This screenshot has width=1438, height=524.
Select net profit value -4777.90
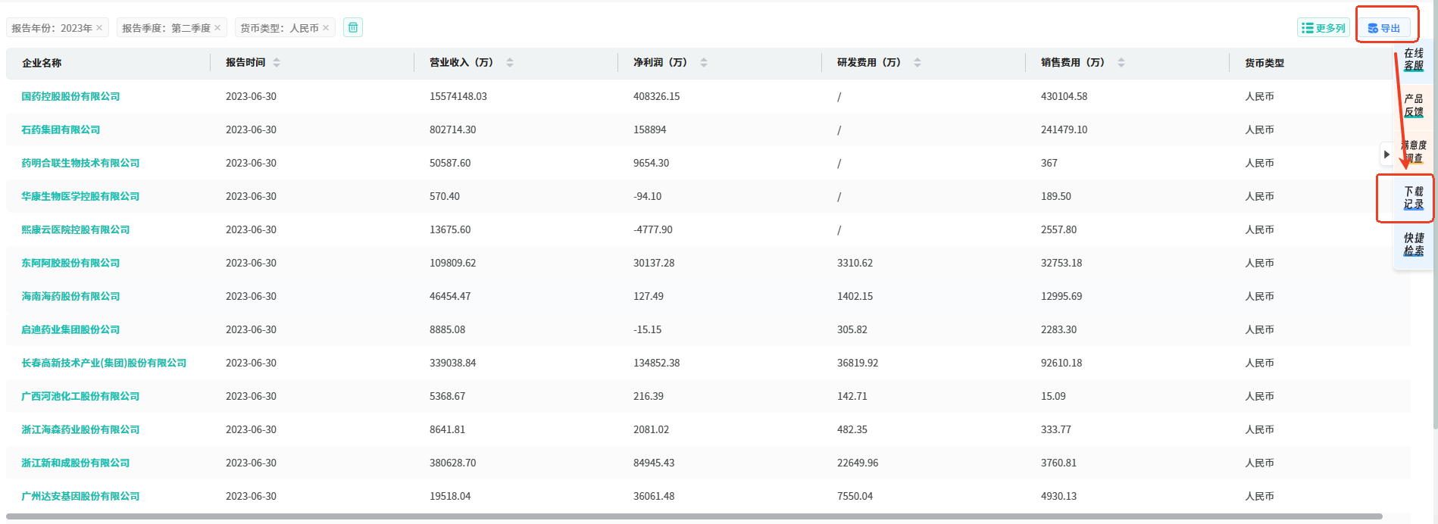(653, 229)
